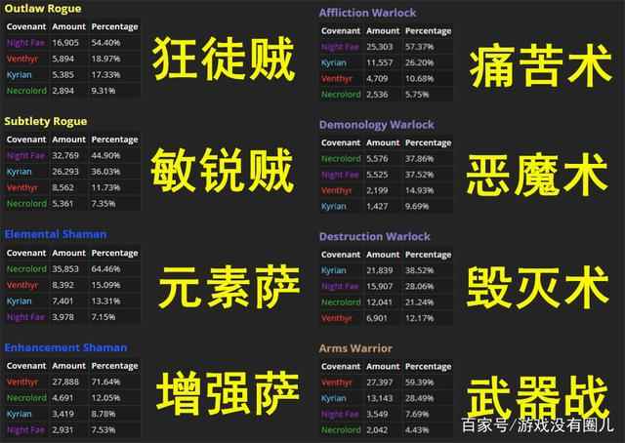Select the amount 1,427

click(377, 206)
